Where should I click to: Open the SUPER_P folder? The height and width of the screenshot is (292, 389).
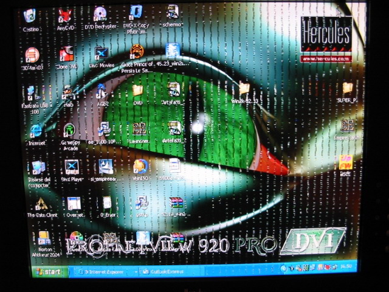(x=348, y=88)
